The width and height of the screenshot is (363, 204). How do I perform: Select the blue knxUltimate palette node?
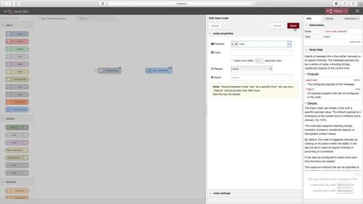[18, 109]
